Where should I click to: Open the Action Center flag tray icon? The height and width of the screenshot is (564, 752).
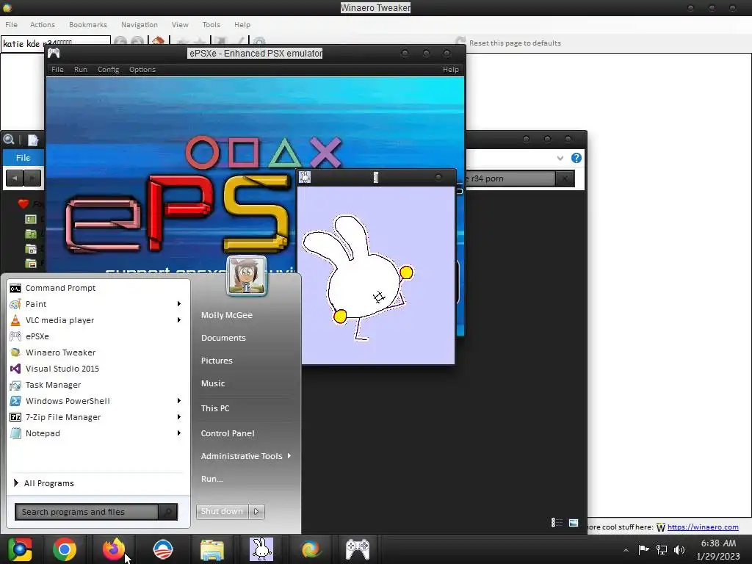coord(643,549)
